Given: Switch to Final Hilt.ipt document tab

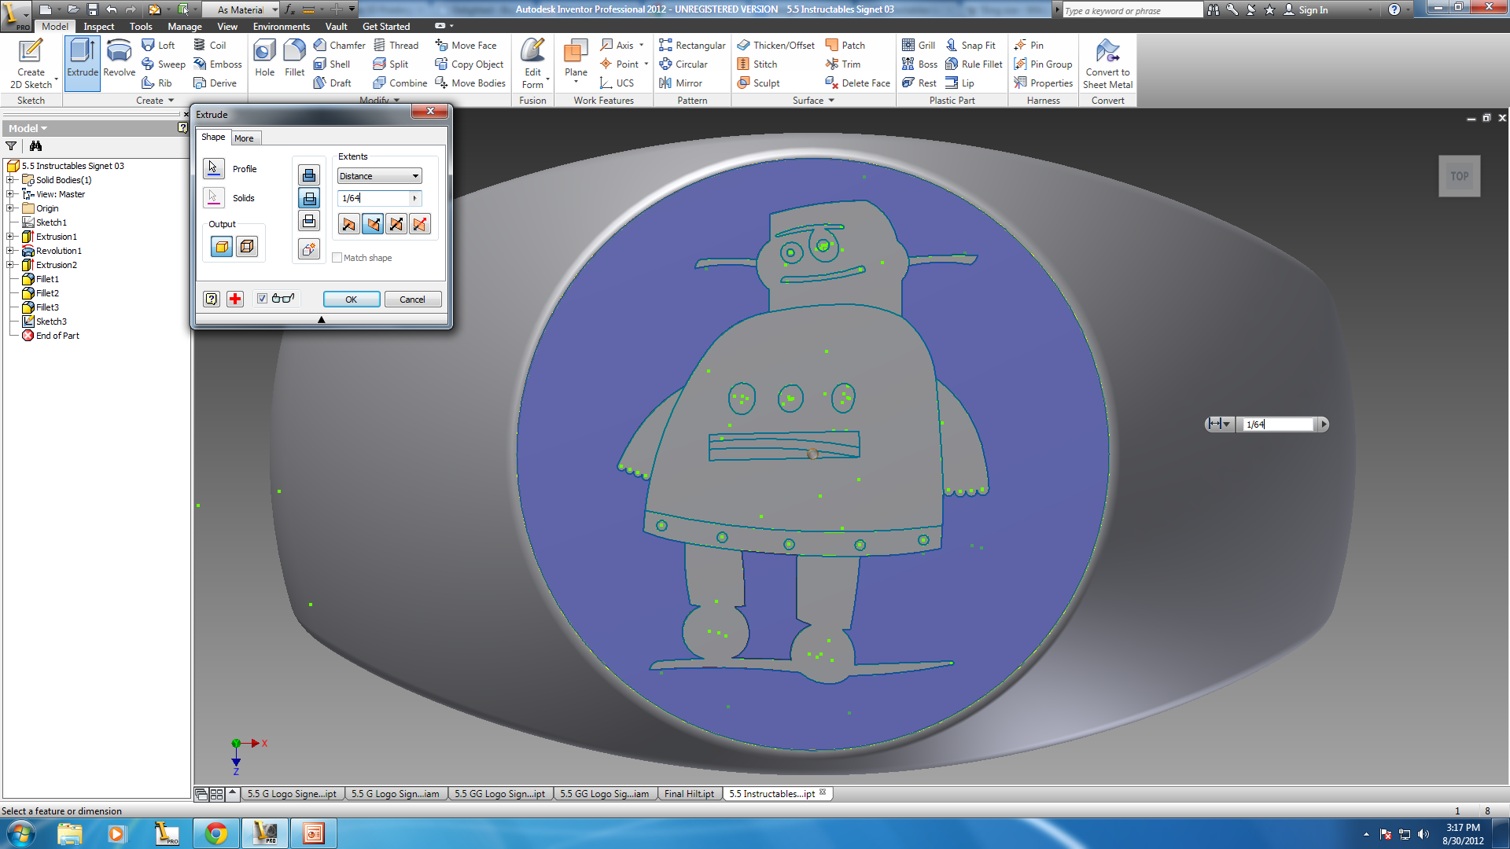Looking at the screenshot, I should [689, 794].
